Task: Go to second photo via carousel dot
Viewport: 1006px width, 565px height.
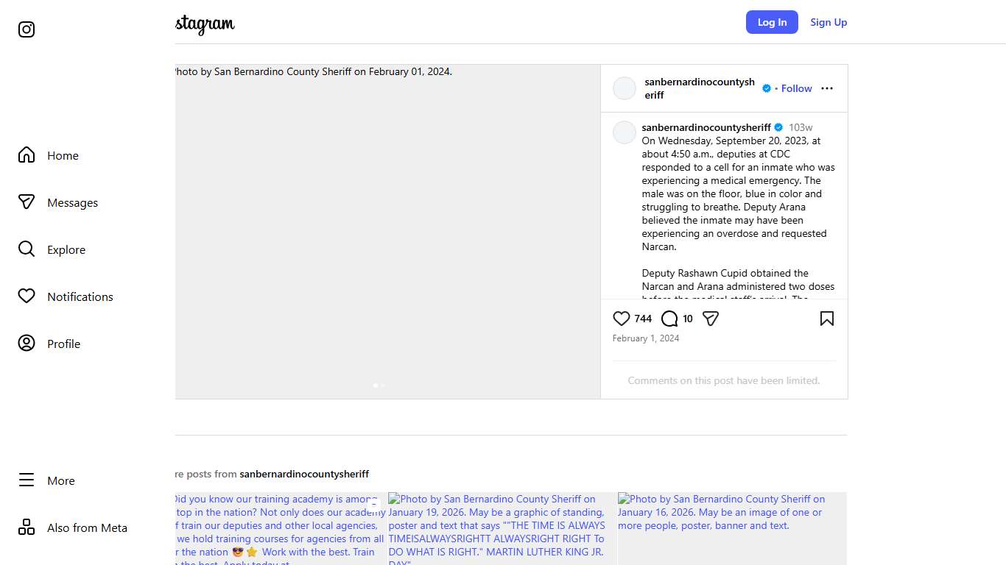Action: tap(383, 385)
